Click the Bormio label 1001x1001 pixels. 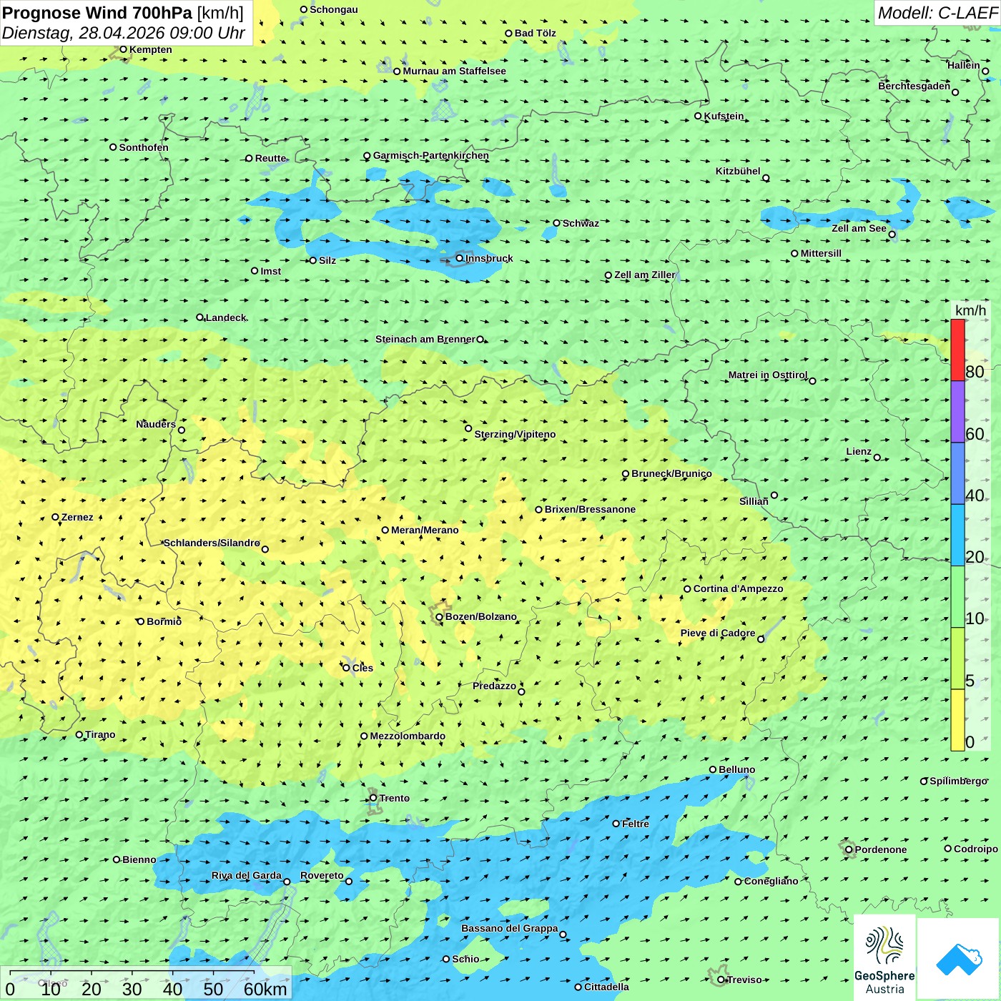(164, 621)
